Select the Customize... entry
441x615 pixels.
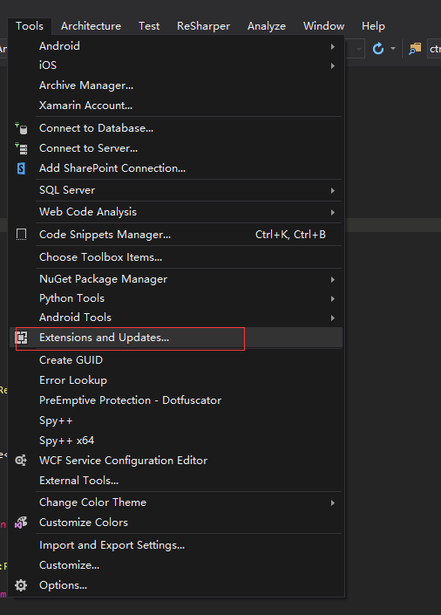(176, 565)
